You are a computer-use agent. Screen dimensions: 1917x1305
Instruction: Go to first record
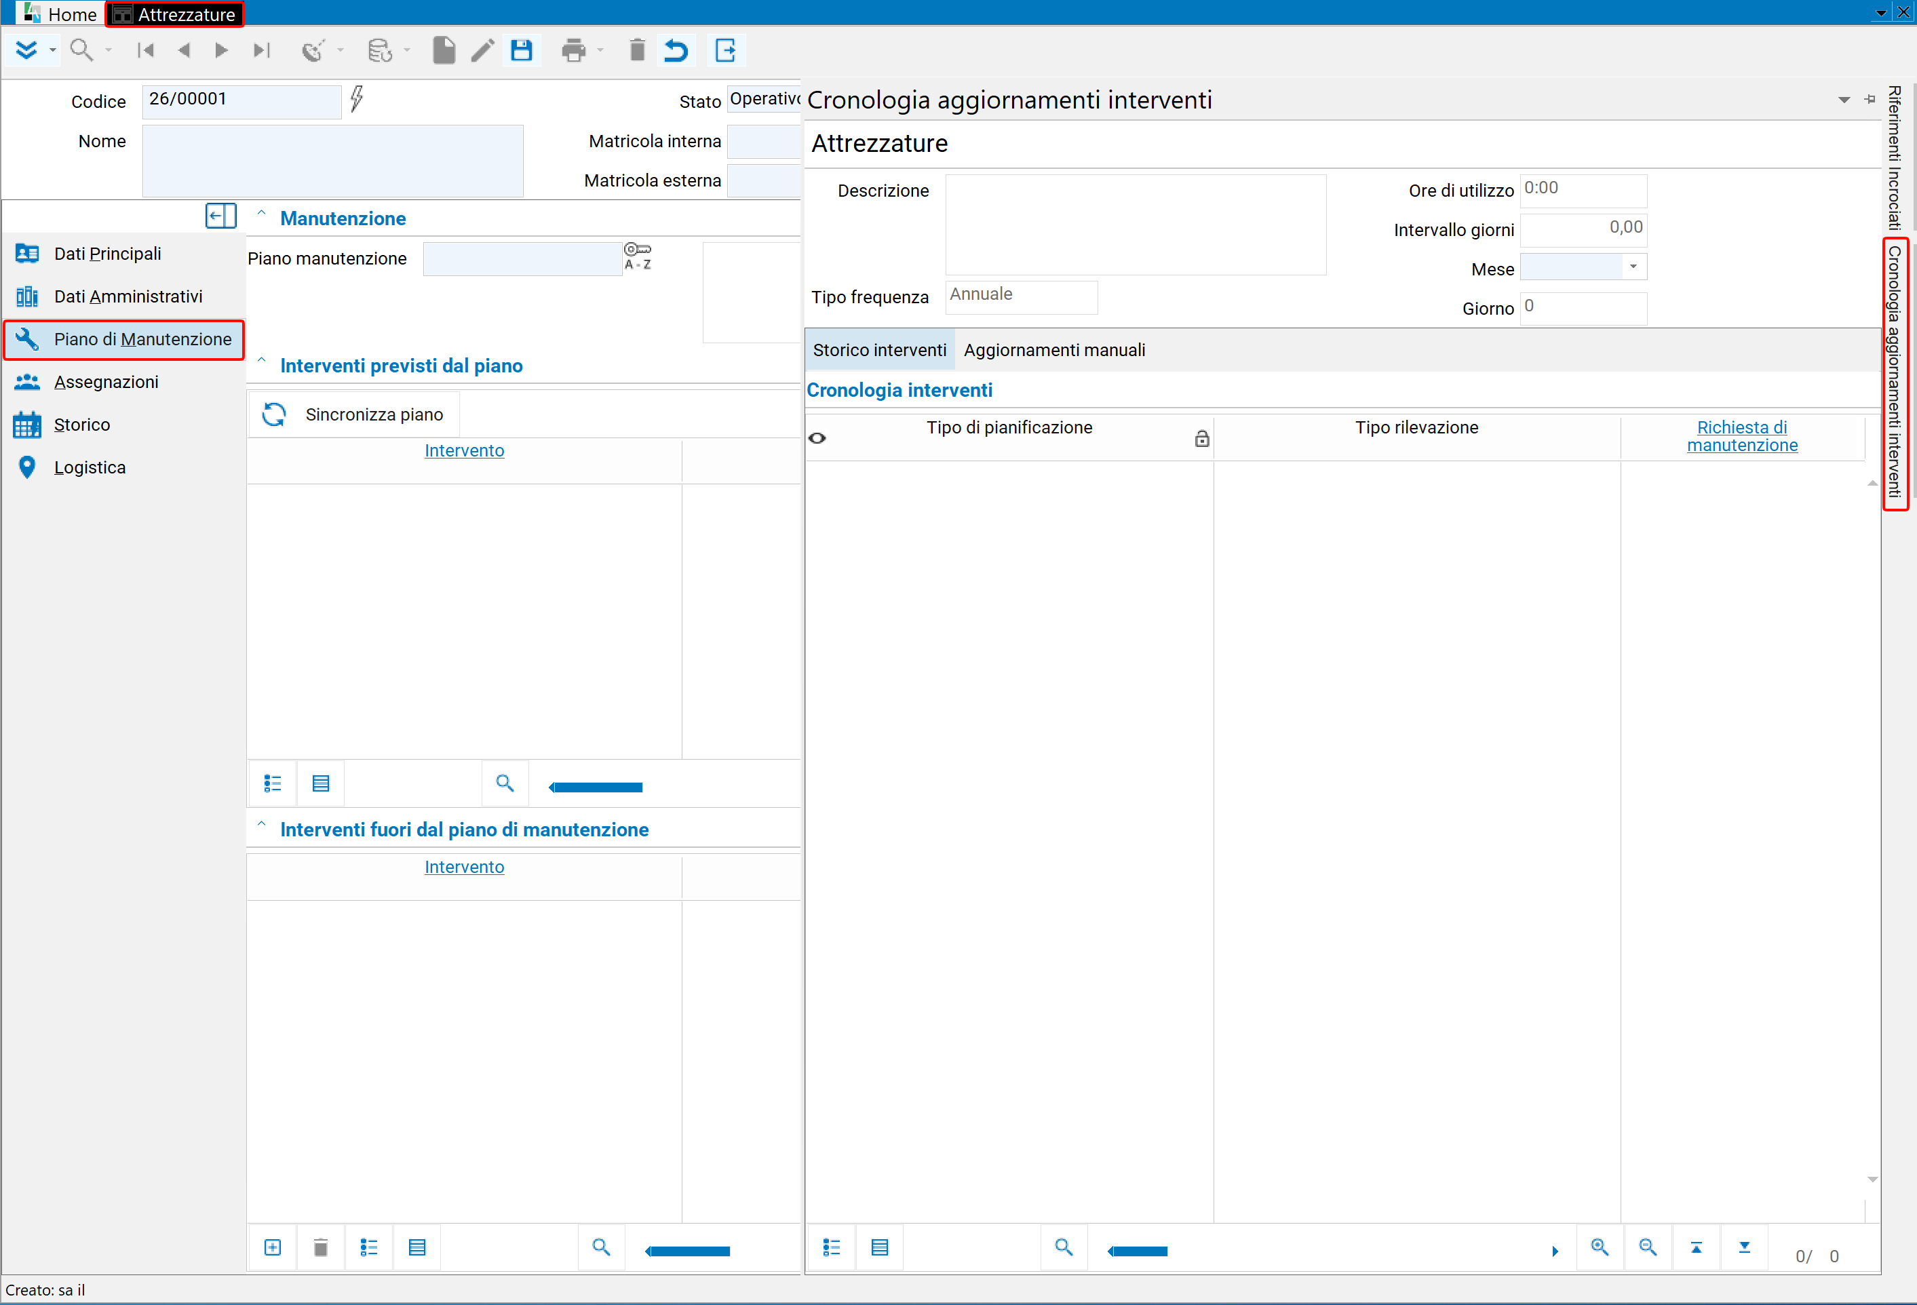click(146, 50)
